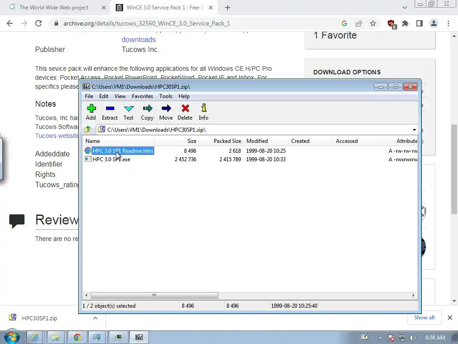Click the Action Center flag tray icon
Viewport: 458px width, 344px height.
391,338
